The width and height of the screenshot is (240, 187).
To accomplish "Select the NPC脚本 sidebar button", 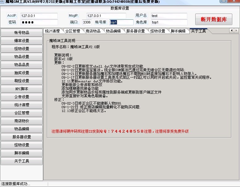I will [22, 89].
